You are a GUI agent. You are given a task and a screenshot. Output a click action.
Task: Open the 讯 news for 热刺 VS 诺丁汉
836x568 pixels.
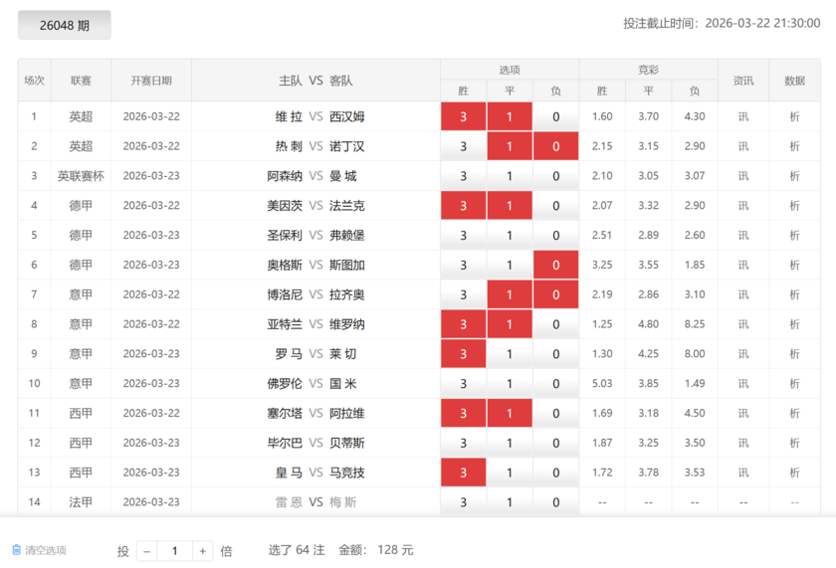tap(743, 146)
